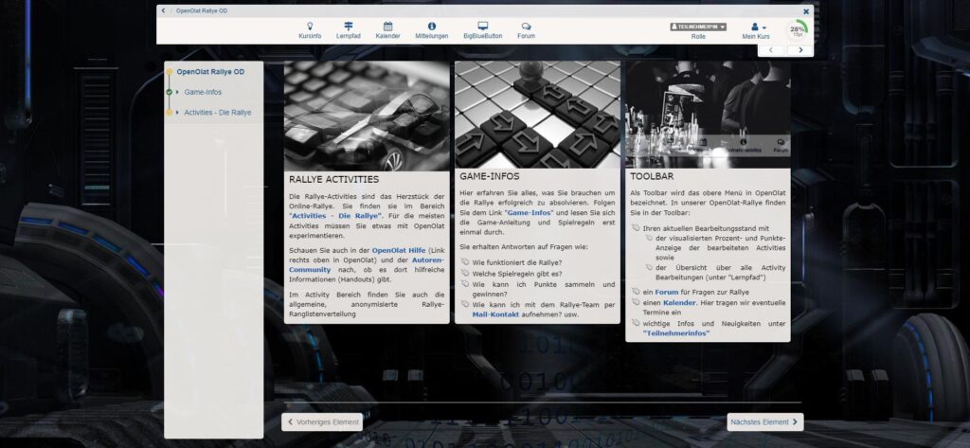Click OpenOlat Rallye OD breadcrumb title
The width and height of the screenshot is (970, 448).
click(x=202, y=10)
